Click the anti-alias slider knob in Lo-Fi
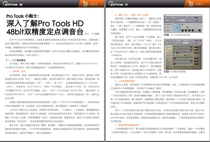 point(191,50)
